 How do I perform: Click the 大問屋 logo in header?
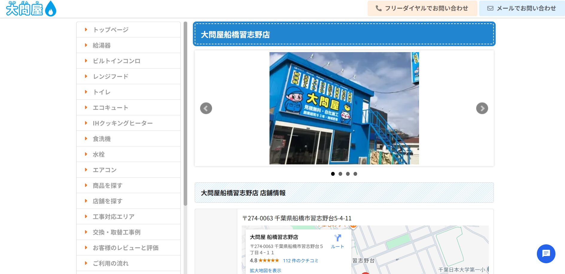31,8
